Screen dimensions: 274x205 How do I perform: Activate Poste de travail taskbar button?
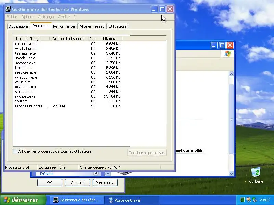coord(132,200)
